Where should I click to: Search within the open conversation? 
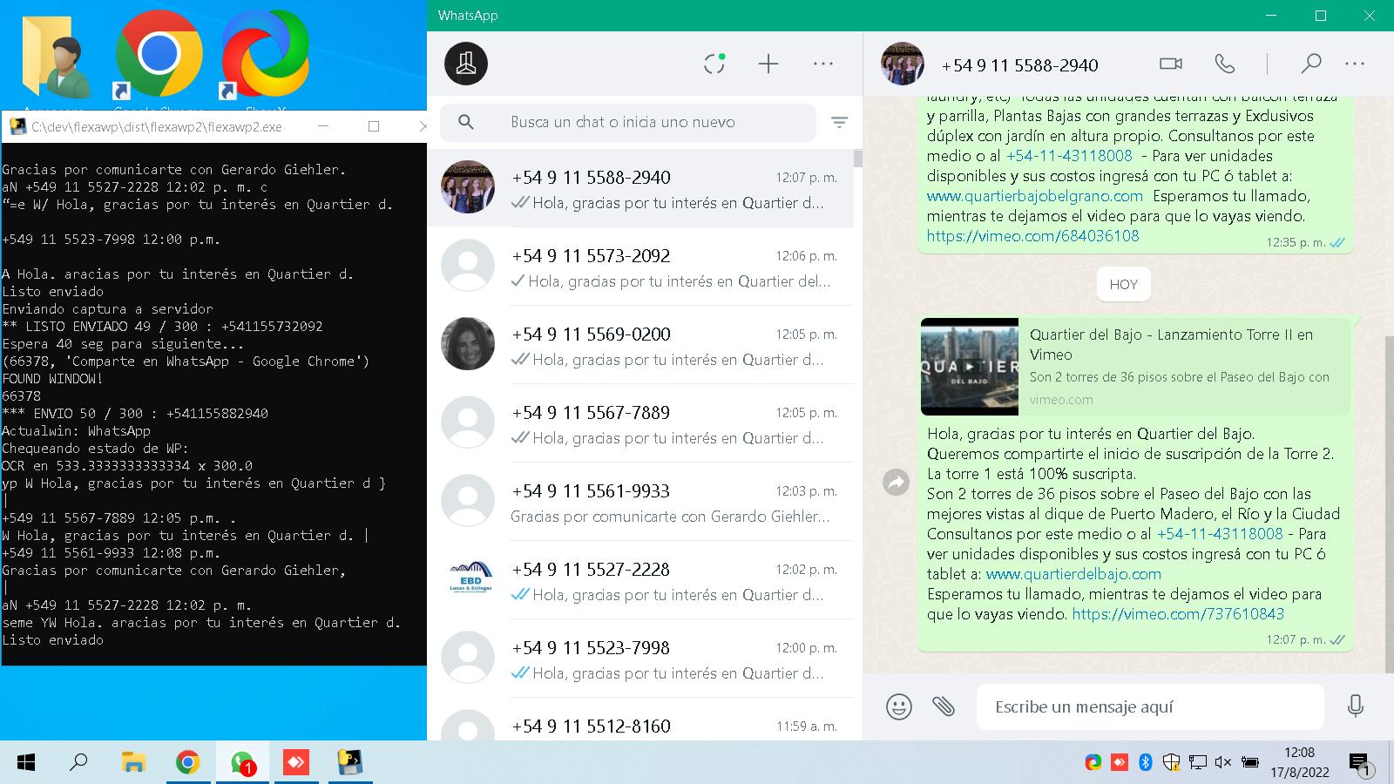[x=1310, y=64]
